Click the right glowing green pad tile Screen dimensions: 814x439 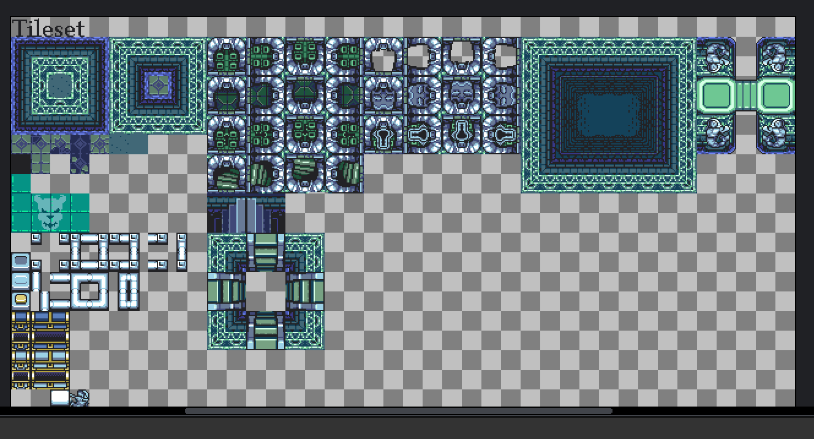(775, 96)
